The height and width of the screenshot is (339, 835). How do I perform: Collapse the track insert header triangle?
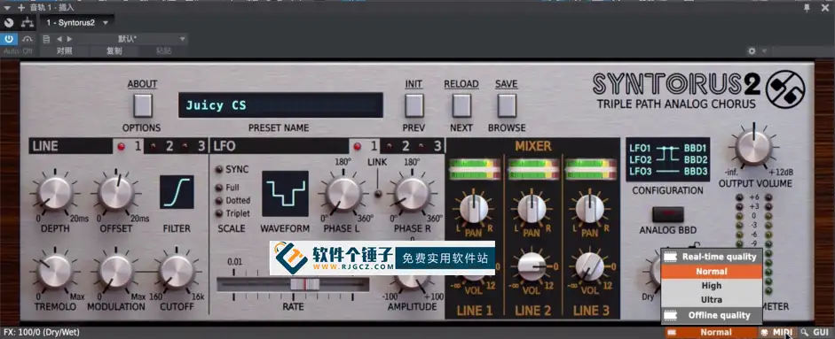8,7
